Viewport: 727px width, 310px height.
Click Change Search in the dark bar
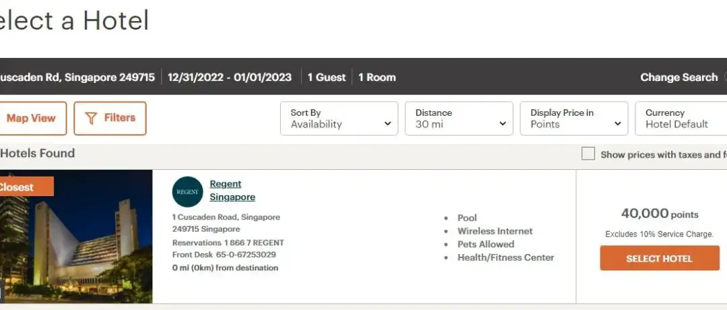point(679,77)
